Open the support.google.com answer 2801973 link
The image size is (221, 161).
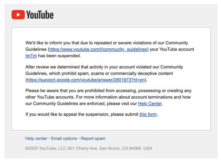[x=86, y=80]
